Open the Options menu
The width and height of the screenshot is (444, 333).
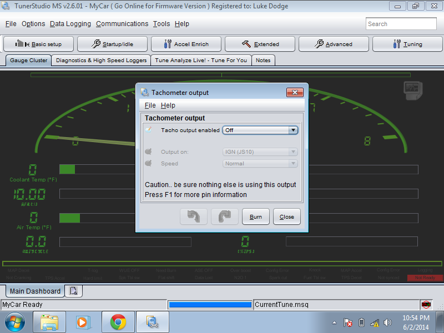coord(33,24)
